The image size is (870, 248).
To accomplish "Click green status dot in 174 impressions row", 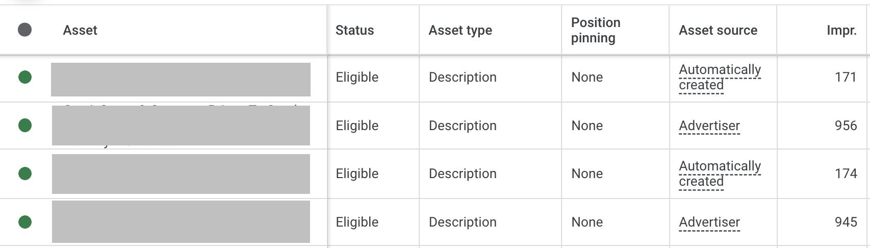I will [25, 173].
